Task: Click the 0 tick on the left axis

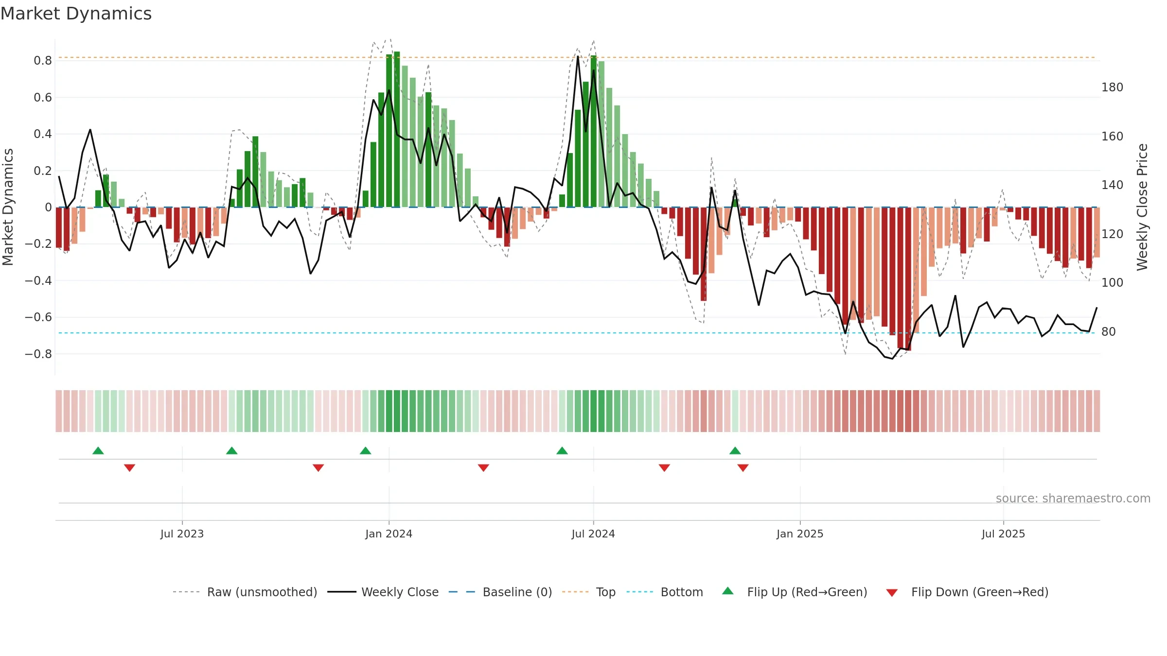Action: [48, 207]
